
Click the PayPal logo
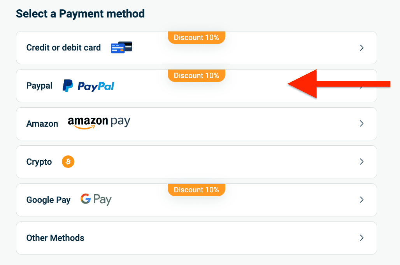click(x=88, y=85)
